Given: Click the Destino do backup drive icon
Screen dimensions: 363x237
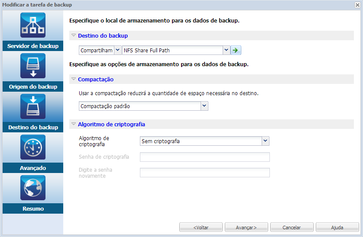Looking at the screenshot, I should coord(33,106).
